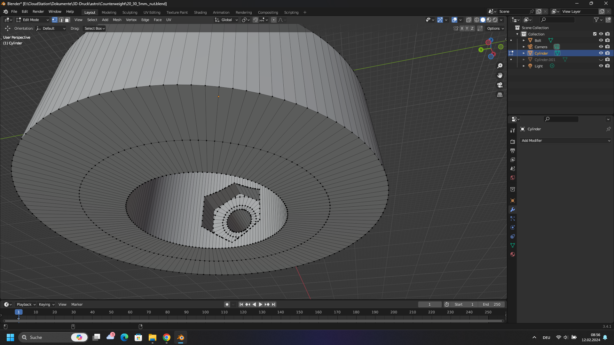This screenshot has width=614, height=345.
Task: Hide the Bolt object in viewport
Action: click(601, 41)
